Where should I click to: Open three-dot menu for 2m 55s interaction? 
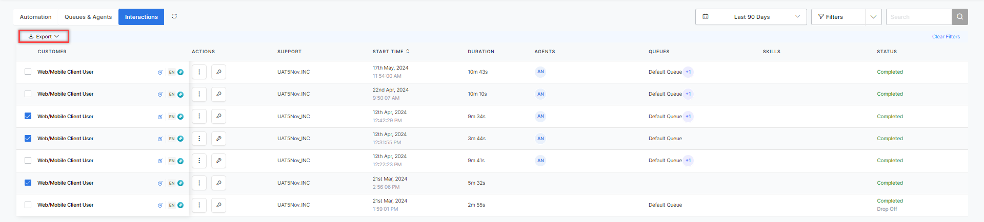point(199,205)
